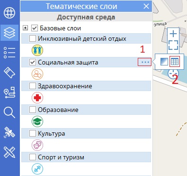Expand the Базовые слои tree node
The width and height of the screenshot is (187, 176).
coord(25,28)
